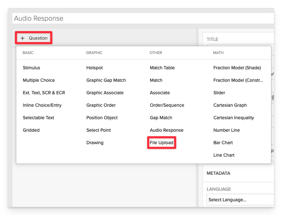Image resolution: width=282 pixels, height=215 pixels.
Task: Select Slider math question type
Action: point(219,93)
